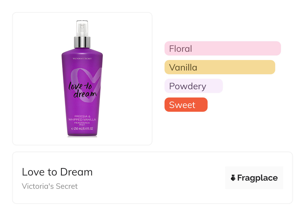Viewport: 305px width, 216px height.
Task: Click the Fragplace wordmark text
Action: pos(257,178)
